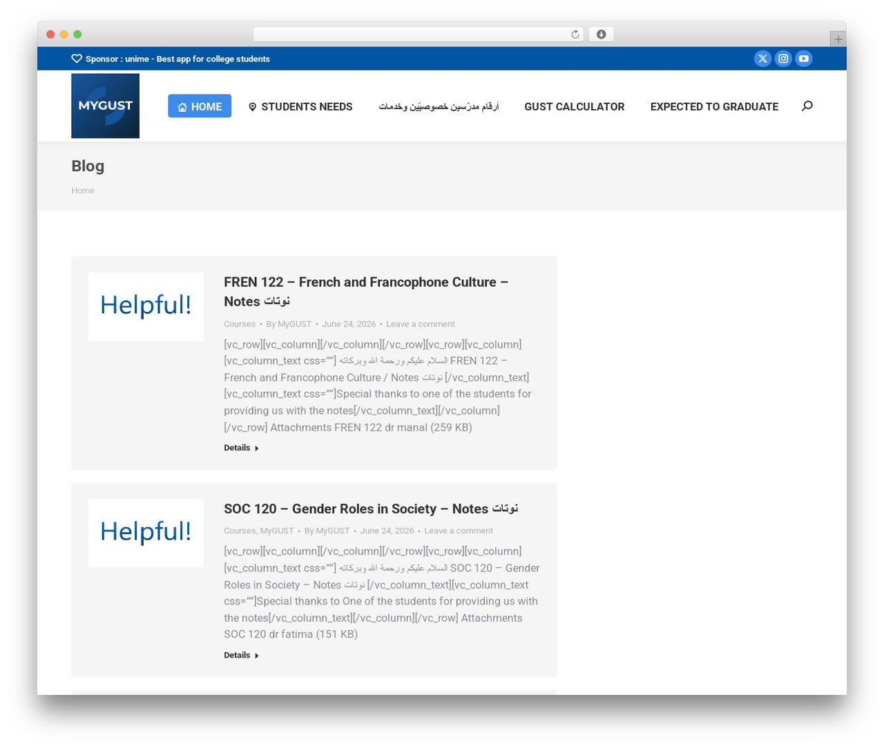The height and width of the screenshot is (748, 884).
Task: Click Courses category on FREN 122 post
Action: (x=240, y=324)
